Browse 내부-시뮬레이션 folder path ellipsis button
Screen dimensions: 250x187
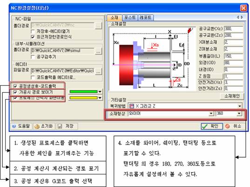pos(99,51)
